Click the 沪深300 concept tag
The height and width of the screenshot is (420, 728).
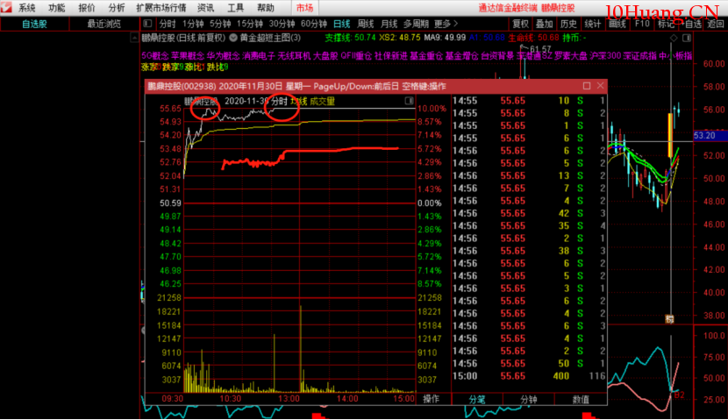click(605, 56)
